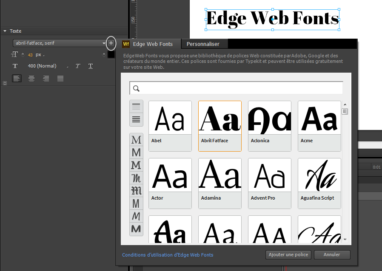Click the font size value 43
The image size is (382, 271).
tap(30, 55)
